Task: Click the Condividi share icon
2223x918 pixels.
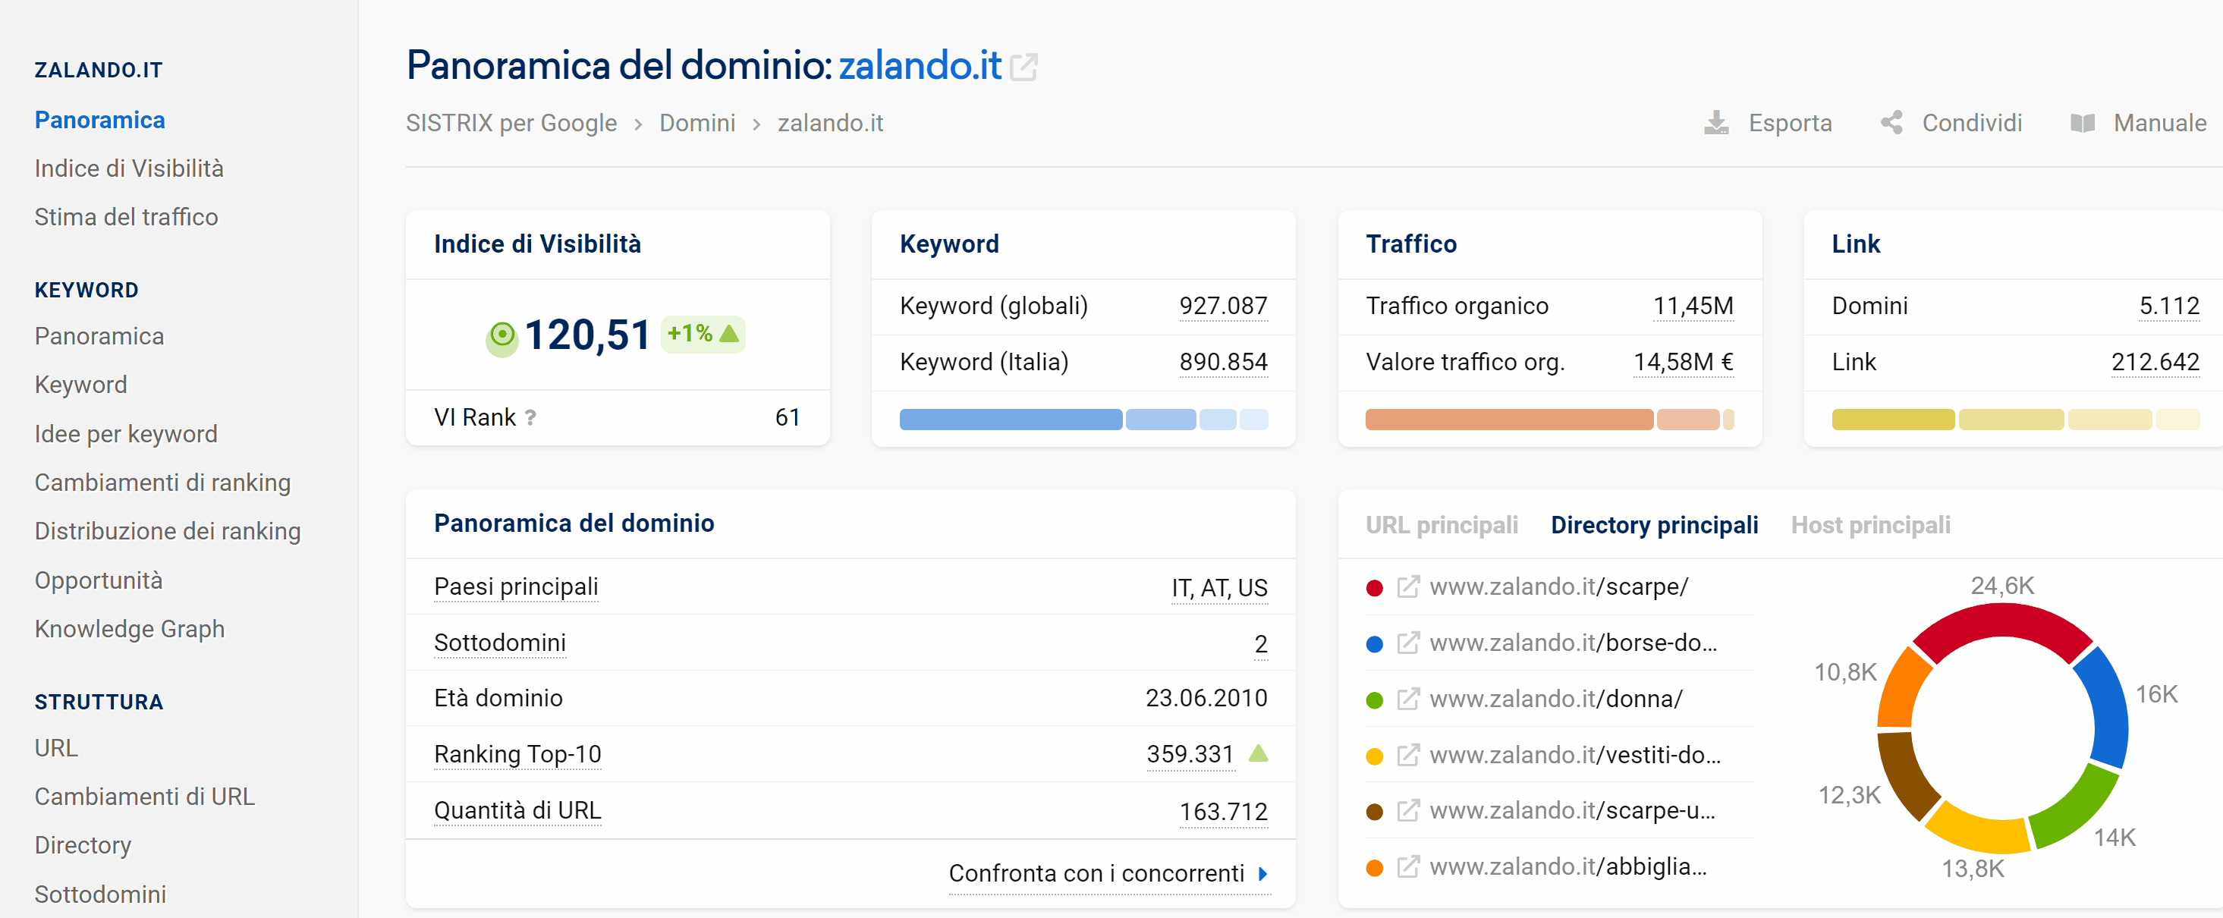Action: 1891,124
